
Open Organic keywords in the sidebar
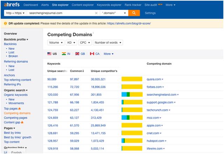(16, 95)
